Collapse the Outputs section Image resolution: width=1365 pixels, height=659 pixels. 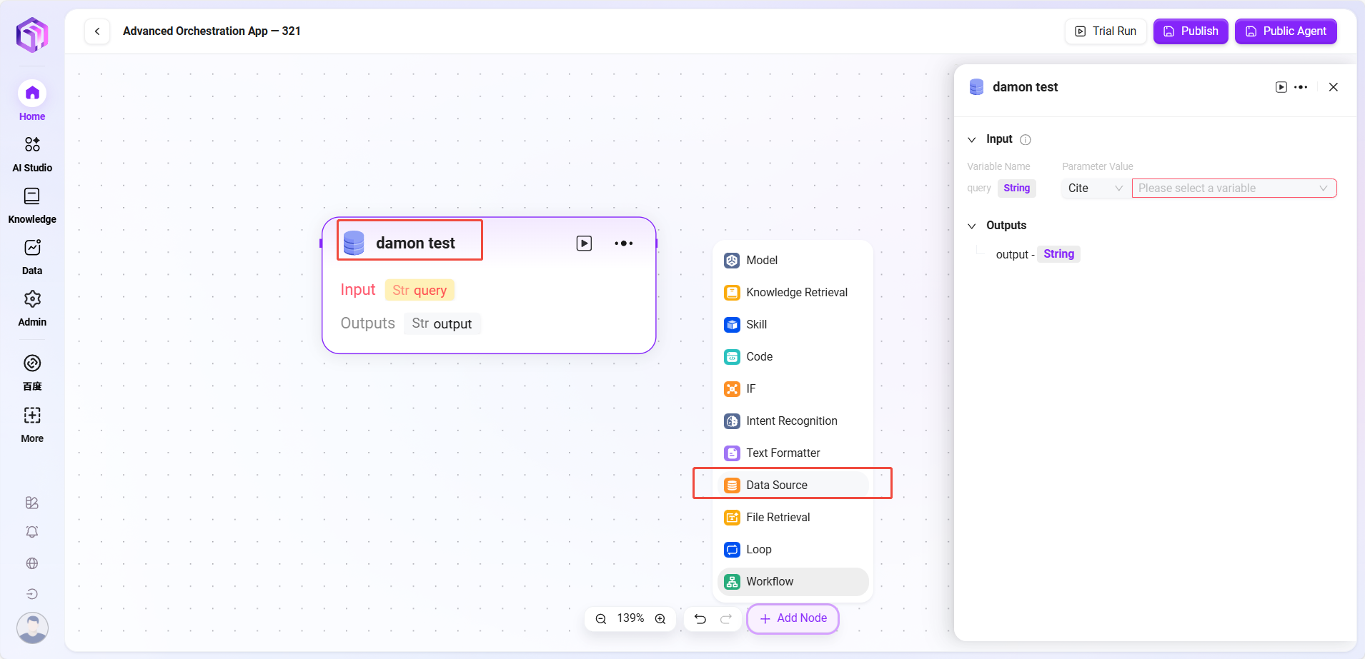tap(972, 226)
